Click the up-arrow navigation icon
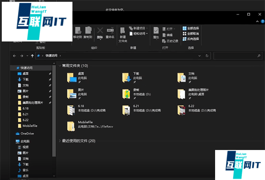The image size is (265, 180). 32,56
